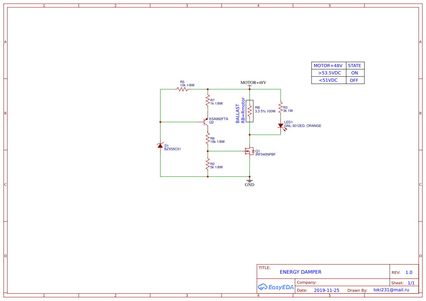This screenshot has height=301, width=426.
Task: Select the R7 1k resistor symbol
Action: (208, 100)
